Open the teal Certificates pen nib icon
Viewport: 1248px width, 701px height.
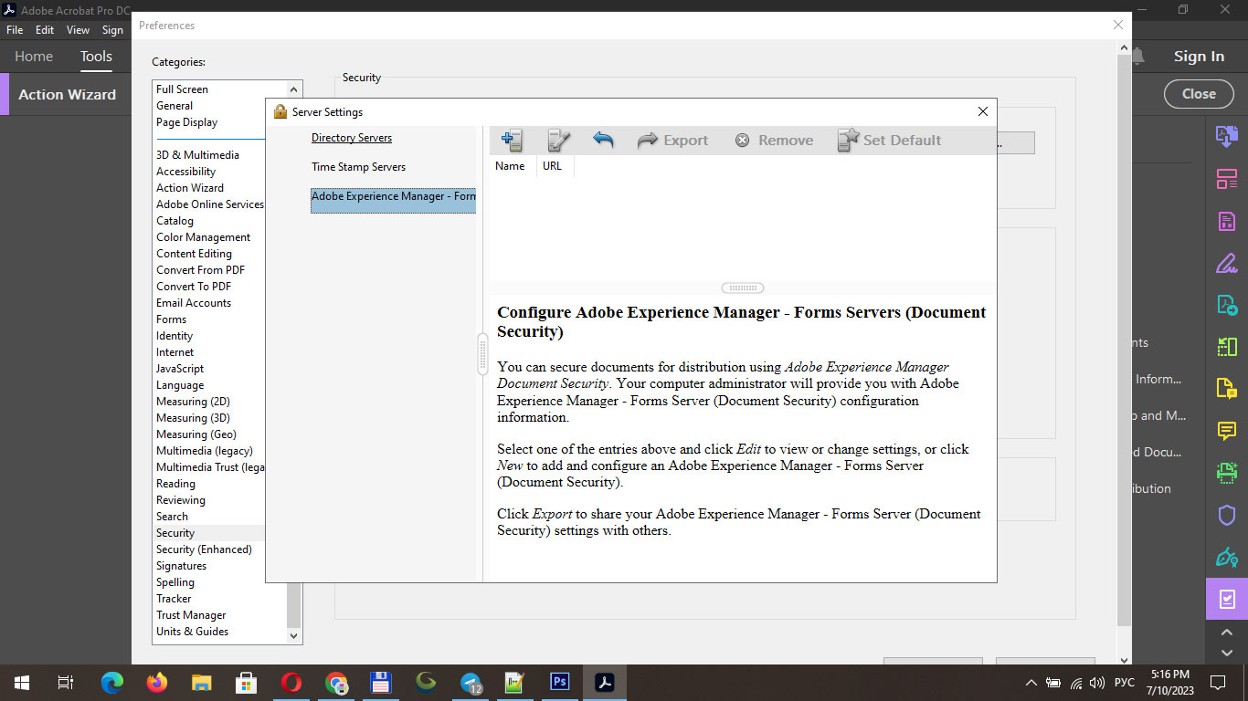(x=1227, y=557)
